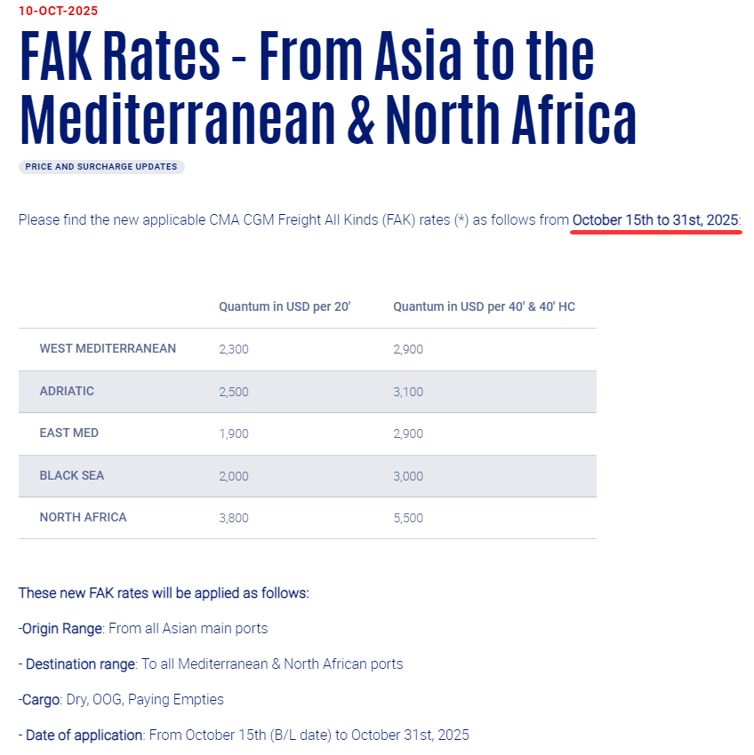Click the Black Sea 2,000 rate cell

pos(234,475)
